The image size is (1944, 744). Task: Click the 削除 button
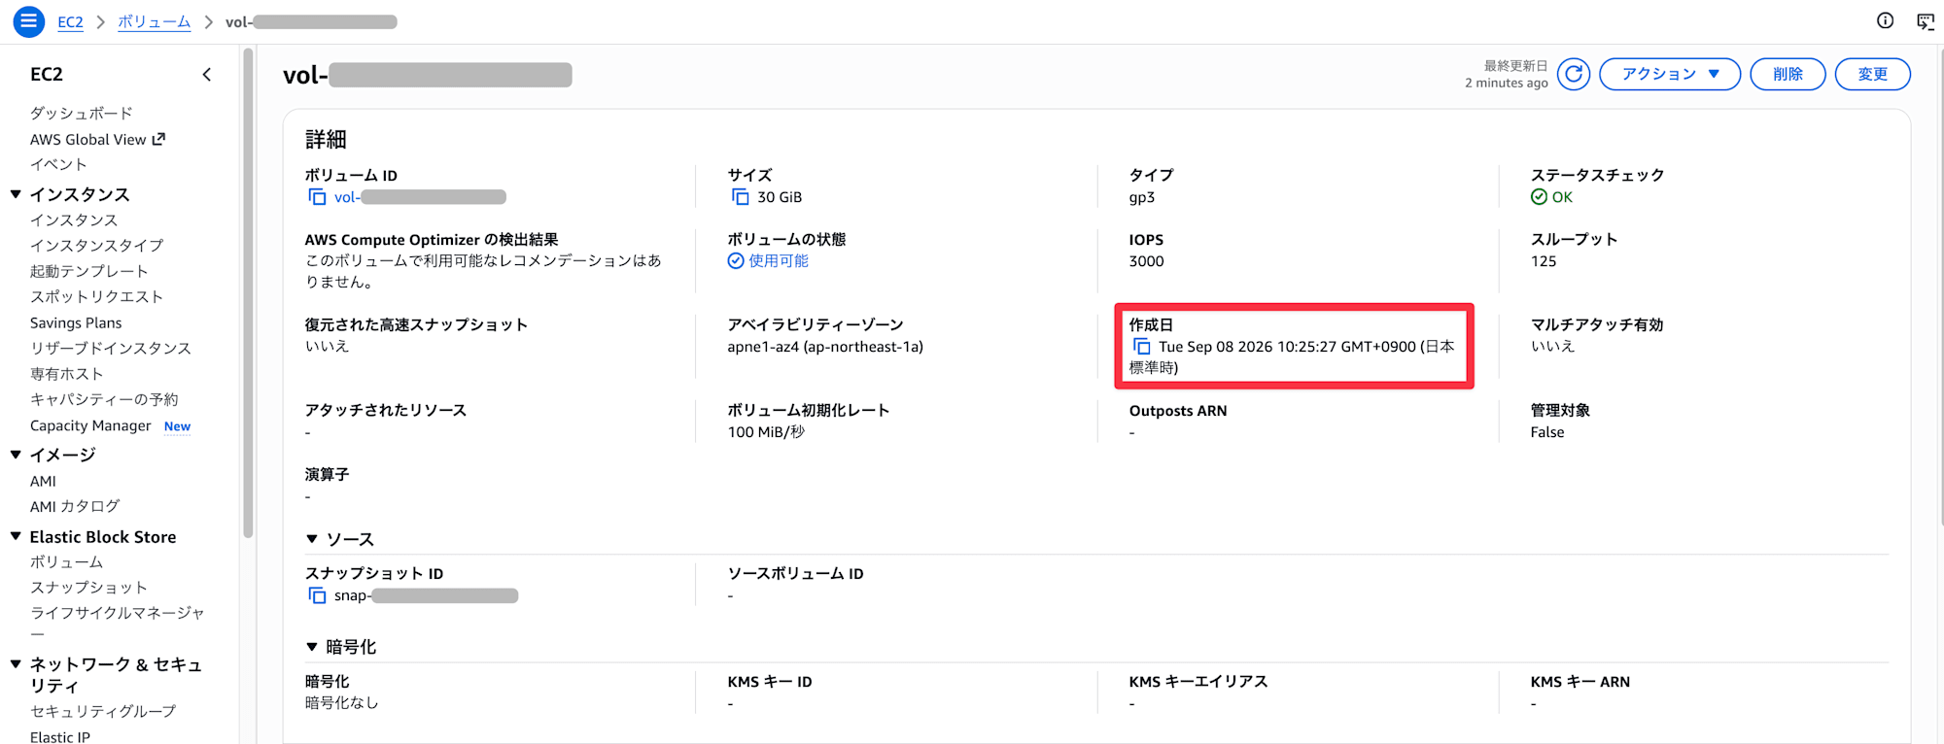1788,74
